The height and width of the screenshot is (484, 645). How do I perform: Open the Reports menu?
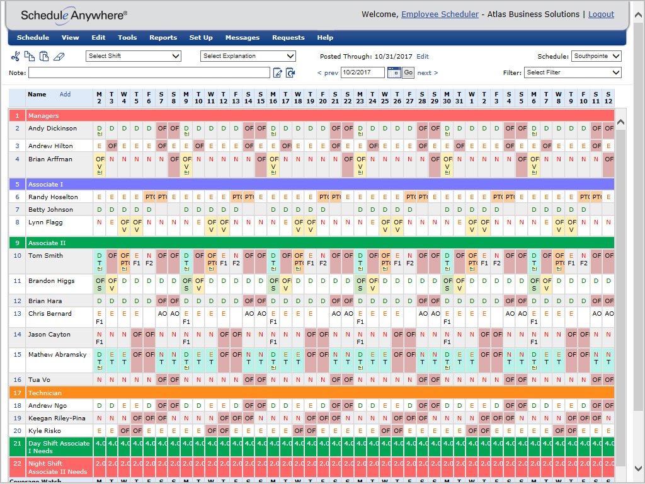pos(163,38)
